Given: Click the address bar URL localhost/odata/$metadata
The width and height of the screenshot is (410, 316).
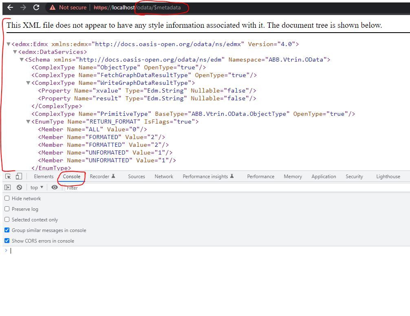Looking at the screenshot, I should pyautogui.click(x=137, y=8).
